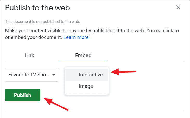190x118 pixels.
Task: Select the Embed tab
Action: point(83,56)
